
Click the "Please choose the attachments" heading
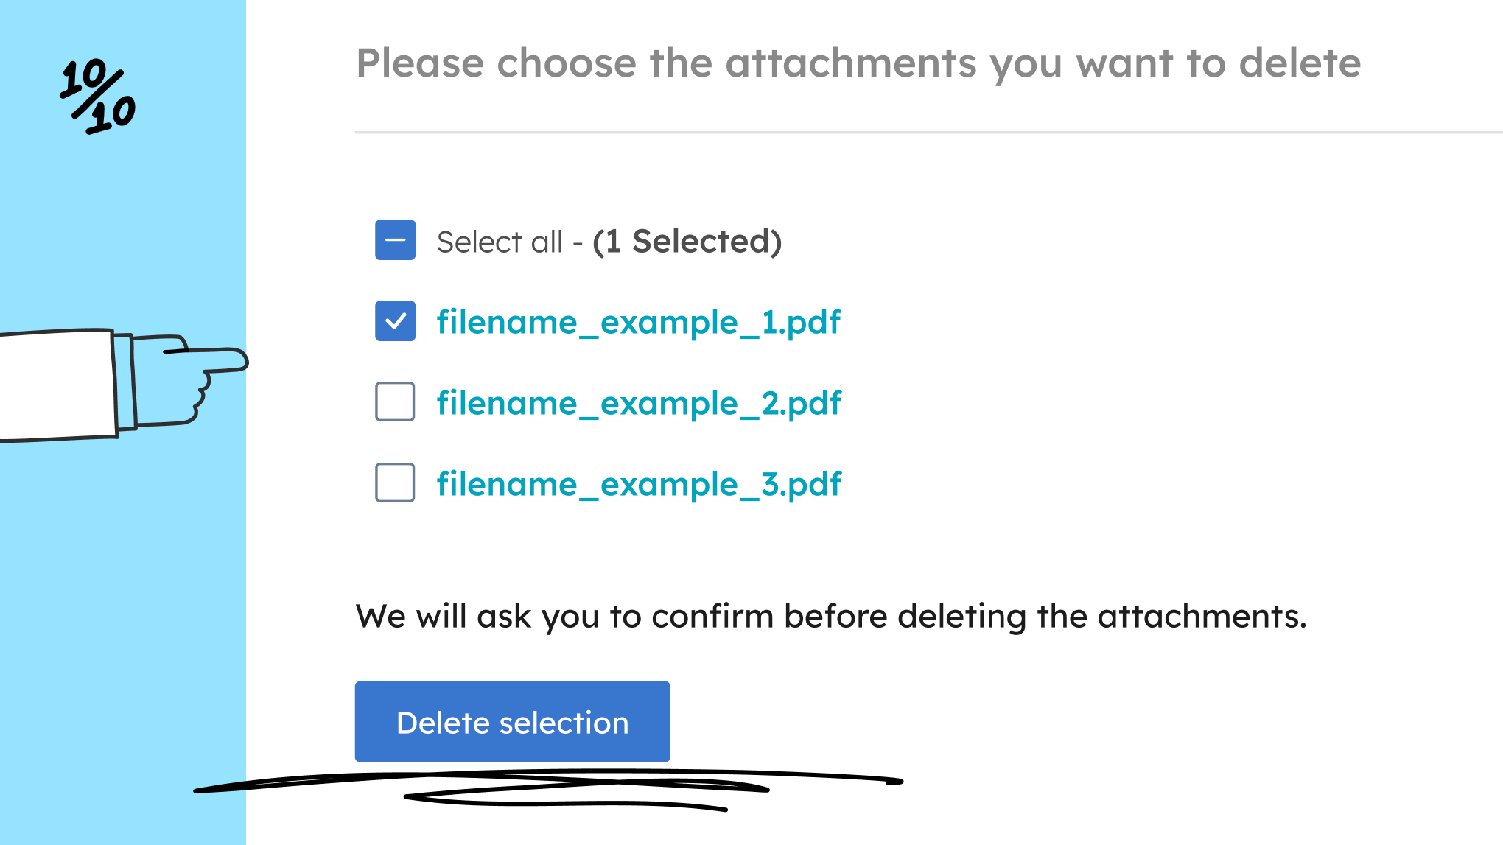click(858, 63)
